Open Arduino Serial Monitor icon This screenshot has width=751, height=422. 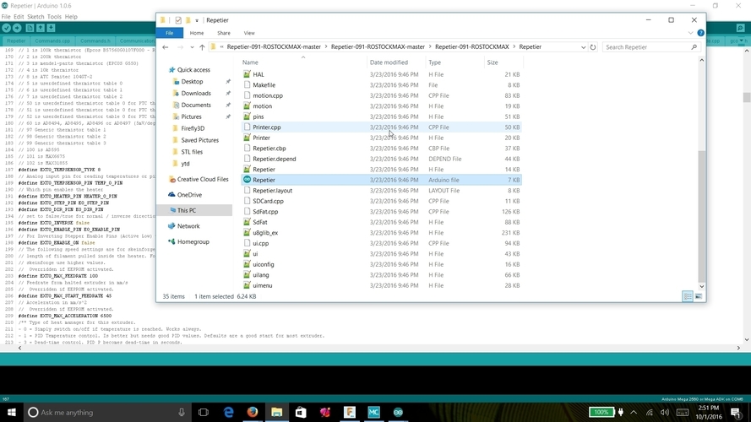click(x=740, y=28)
